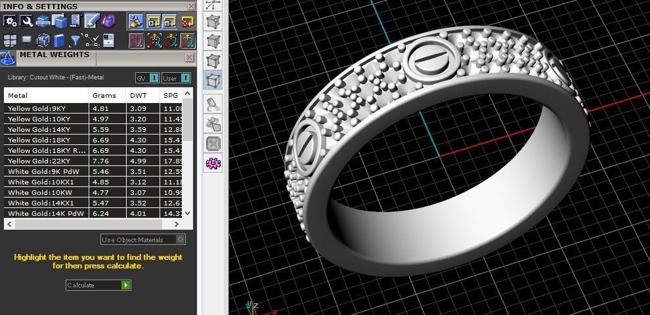Click the table scroll left arrow
Viewport: 650px width, 315px height.
coord(9,224)
